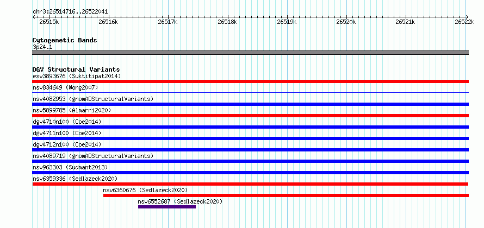This screenshot has width=484, height=228.
Task: Click nsv4089719 (gnomADStructuralVariants) label
Action: click(x=93, y=156)
